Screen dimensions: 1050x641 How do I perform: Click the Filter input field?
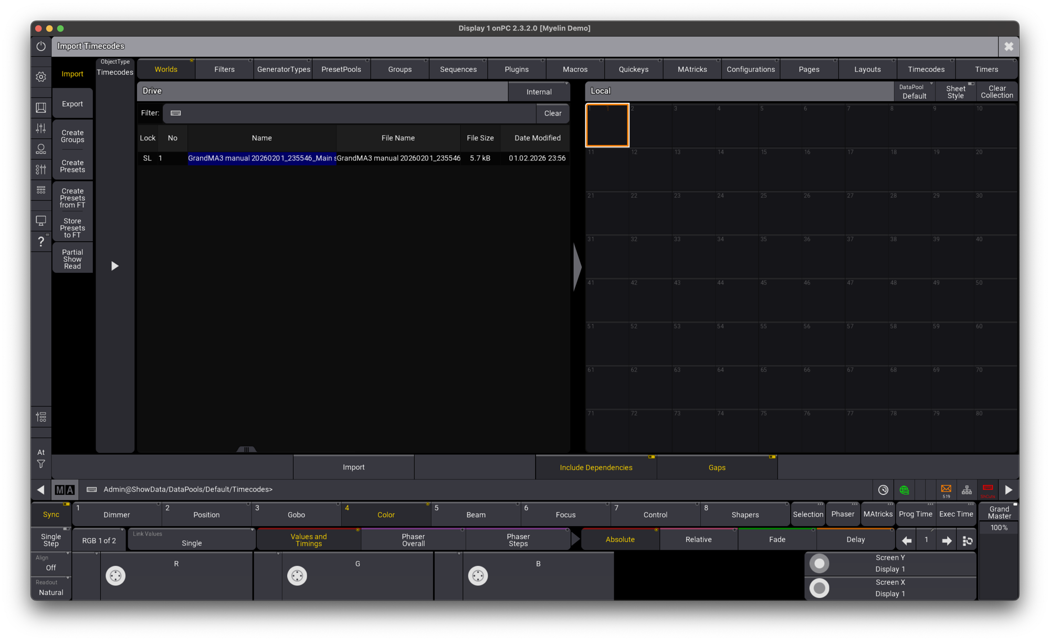tap(349, 113)
